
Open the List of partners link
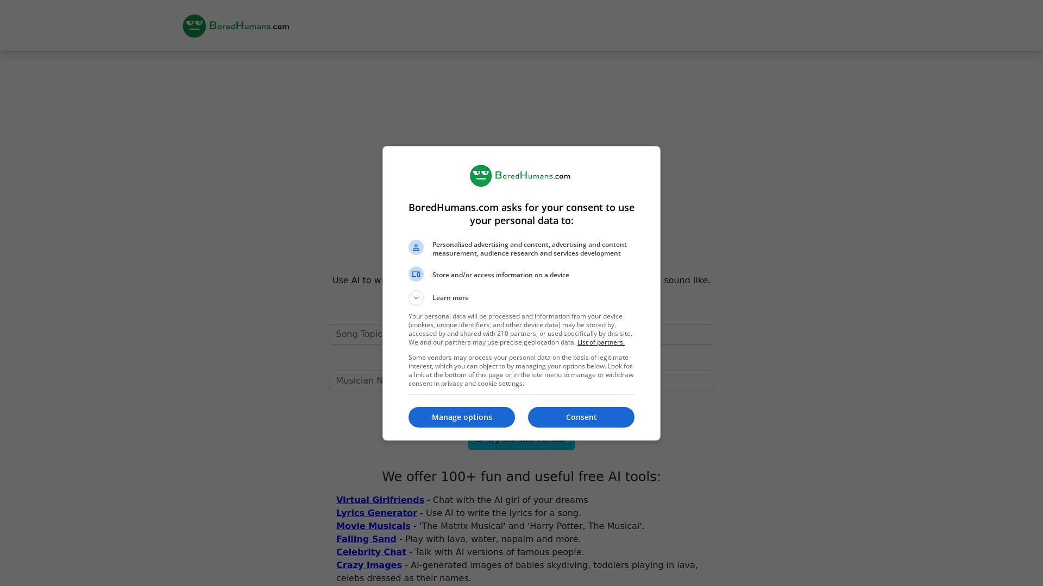point(600,342)
